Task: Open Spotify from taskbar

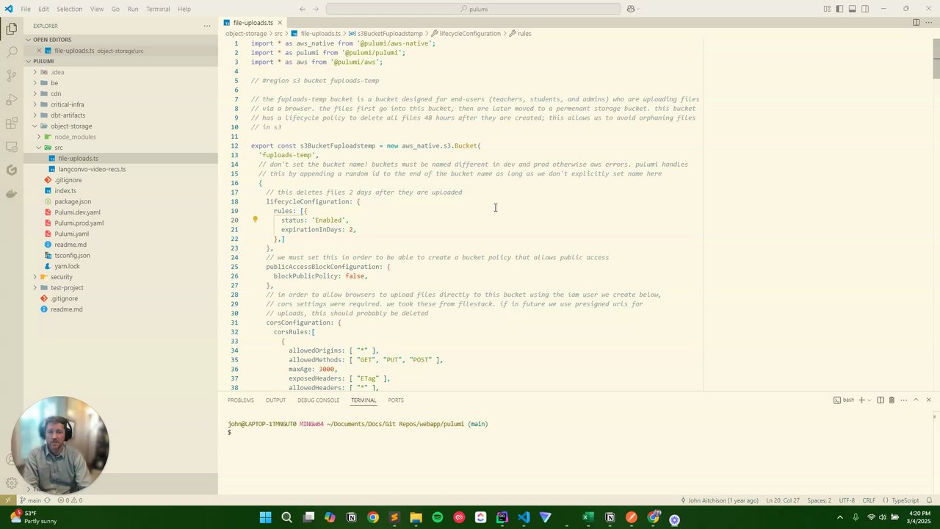Action: [x=438, y=517]
